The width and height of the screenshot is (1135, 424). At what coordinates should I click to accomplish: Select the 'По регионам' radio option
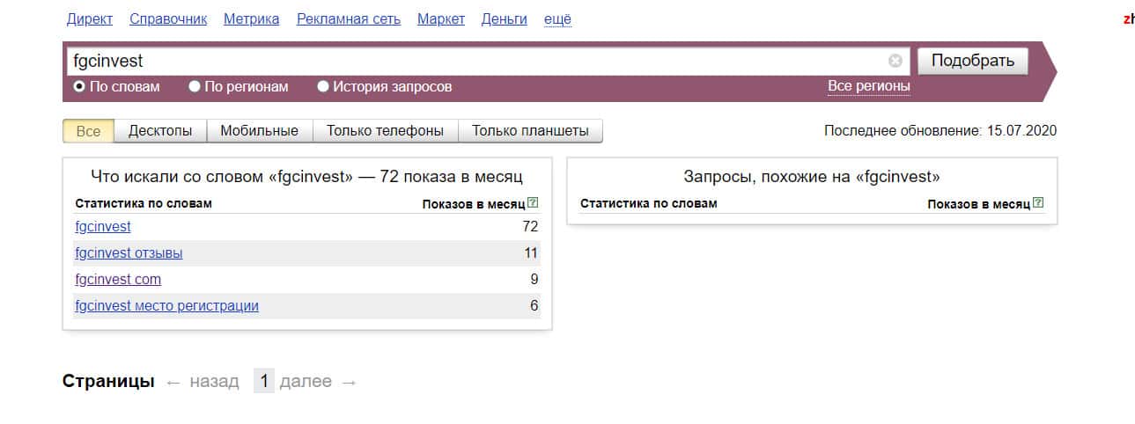pyautogui.click(x=195, y=86)
